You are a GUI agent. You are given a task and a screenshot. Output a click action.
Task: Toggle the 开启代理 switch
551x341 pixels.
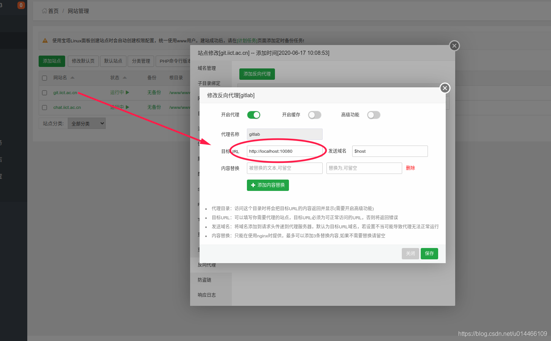[x=254, y=115]
